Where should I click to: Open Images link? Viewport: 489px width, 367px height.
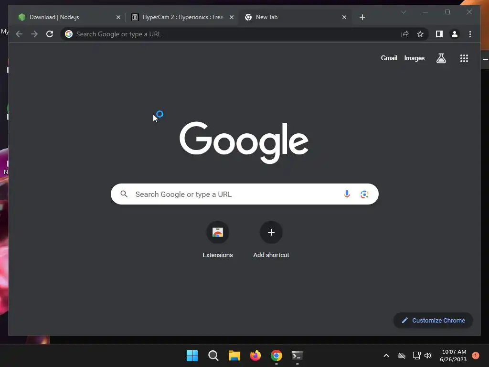(x=414, y=58)
